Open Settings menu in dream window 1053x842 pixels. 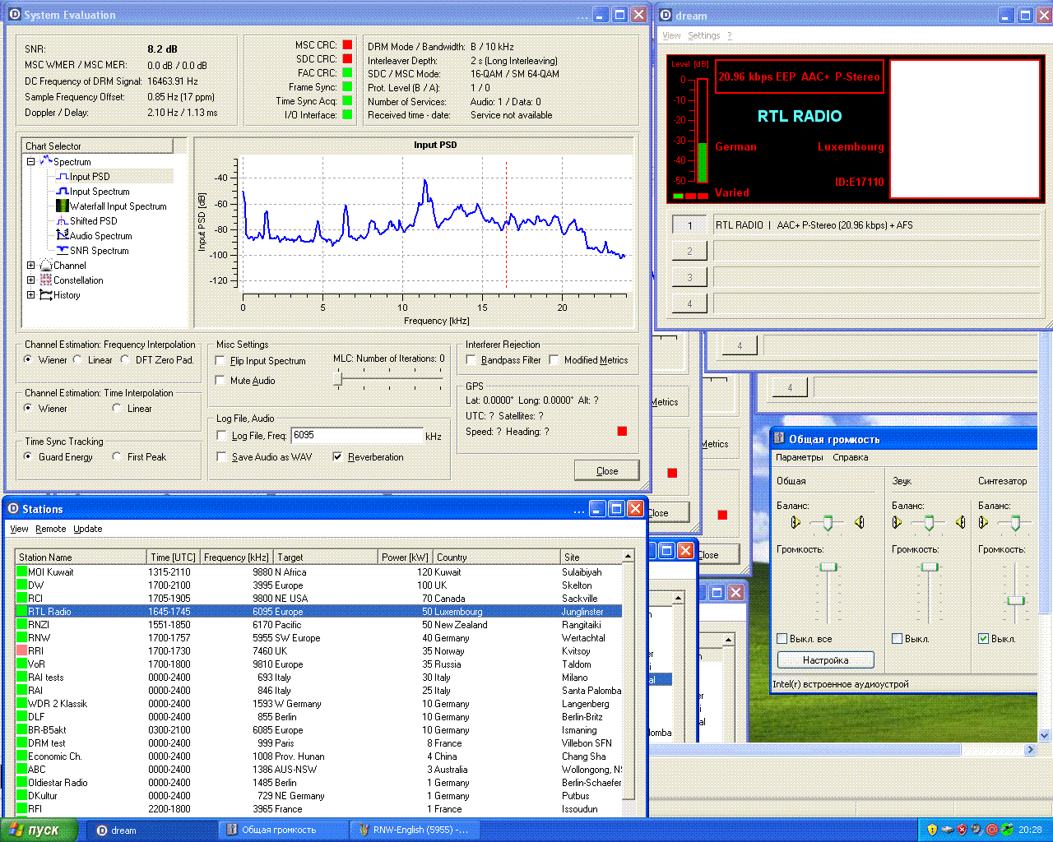click(x=703, y=35)
